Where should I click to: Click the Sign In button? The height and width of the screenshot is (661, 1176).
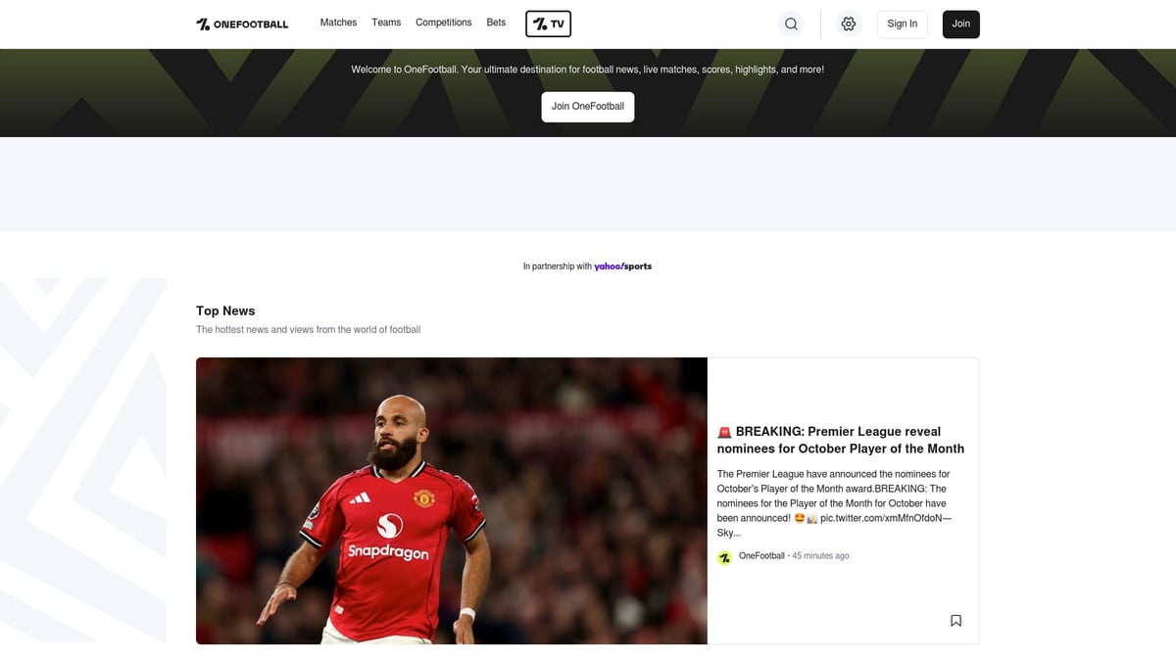tap(902, 24)
